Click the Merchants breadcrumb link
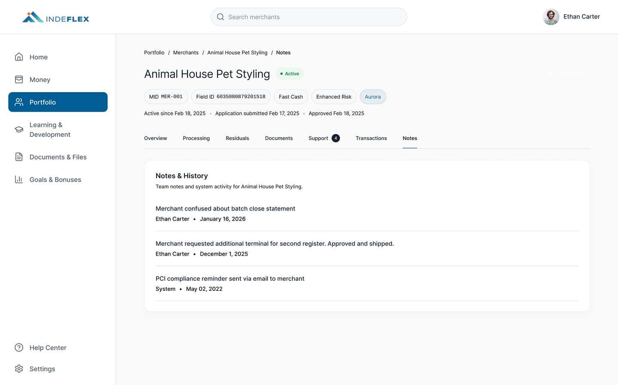Screen dimensions: 618x385 click(x=186, y=53)
